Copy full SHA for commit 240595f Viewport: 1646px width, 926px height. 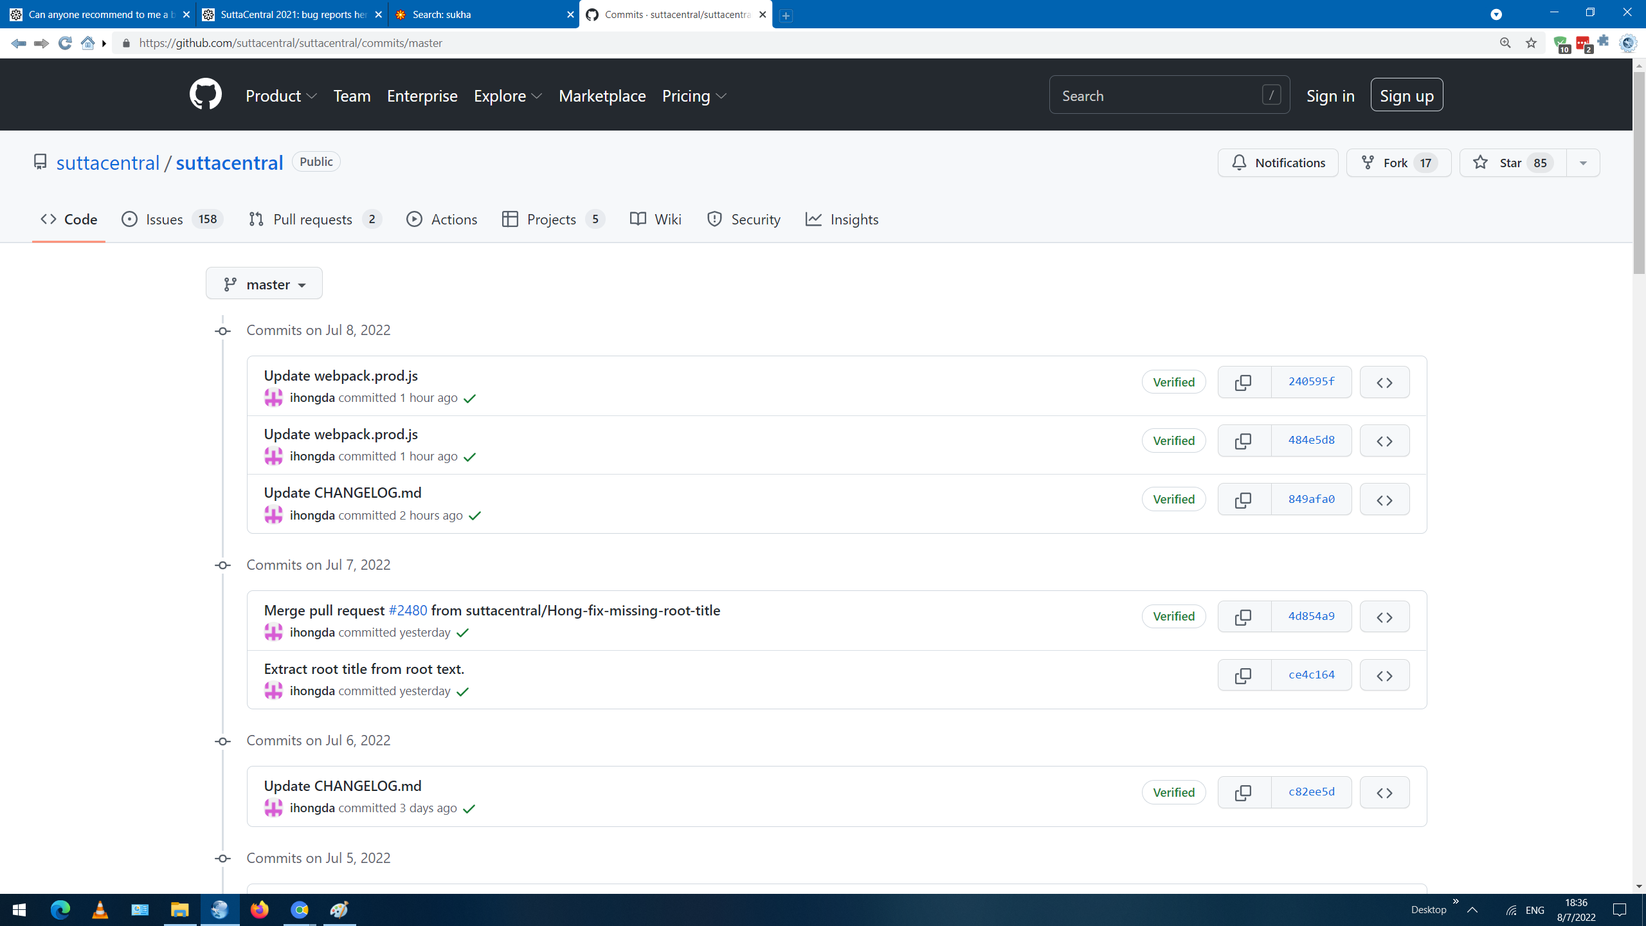(1244, 382)
